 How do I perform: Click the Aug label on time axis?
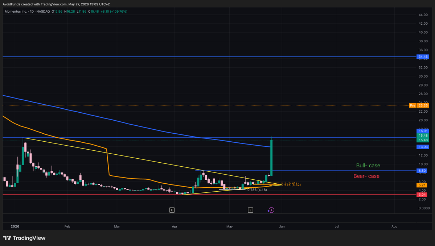[394, 226]
